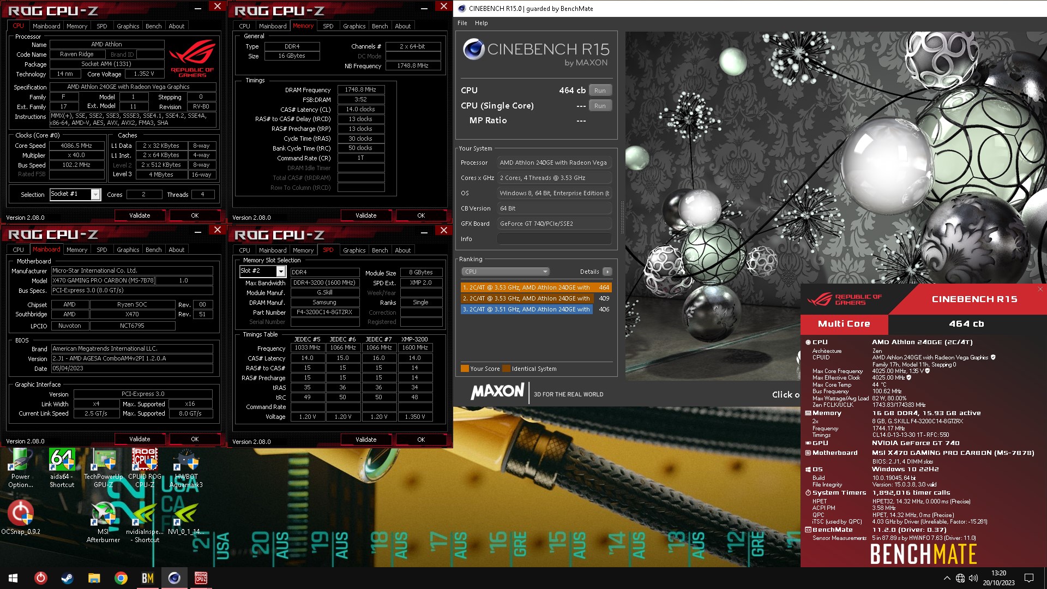Open Steam from the taskbar
1047x589 pixels.
click(x=68, y=578)
